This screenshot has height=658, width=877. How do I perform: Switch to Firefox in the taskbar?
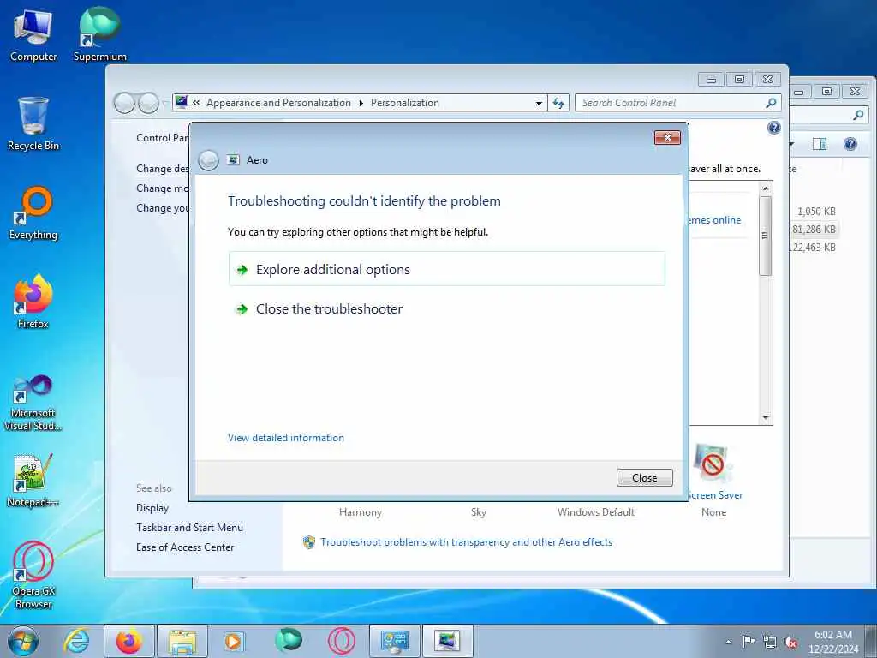(128, 641)
